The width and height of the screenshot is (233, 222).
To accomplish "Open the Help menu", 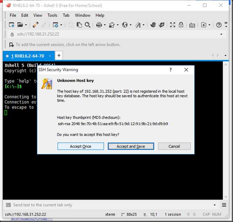I will 100,15.
